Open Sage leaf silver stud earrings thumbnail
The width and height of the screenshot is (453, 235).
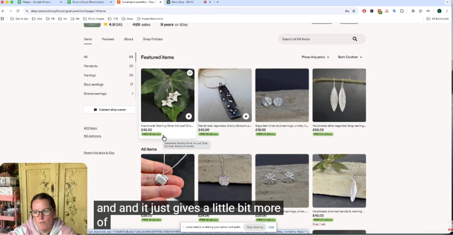point(282,95)
